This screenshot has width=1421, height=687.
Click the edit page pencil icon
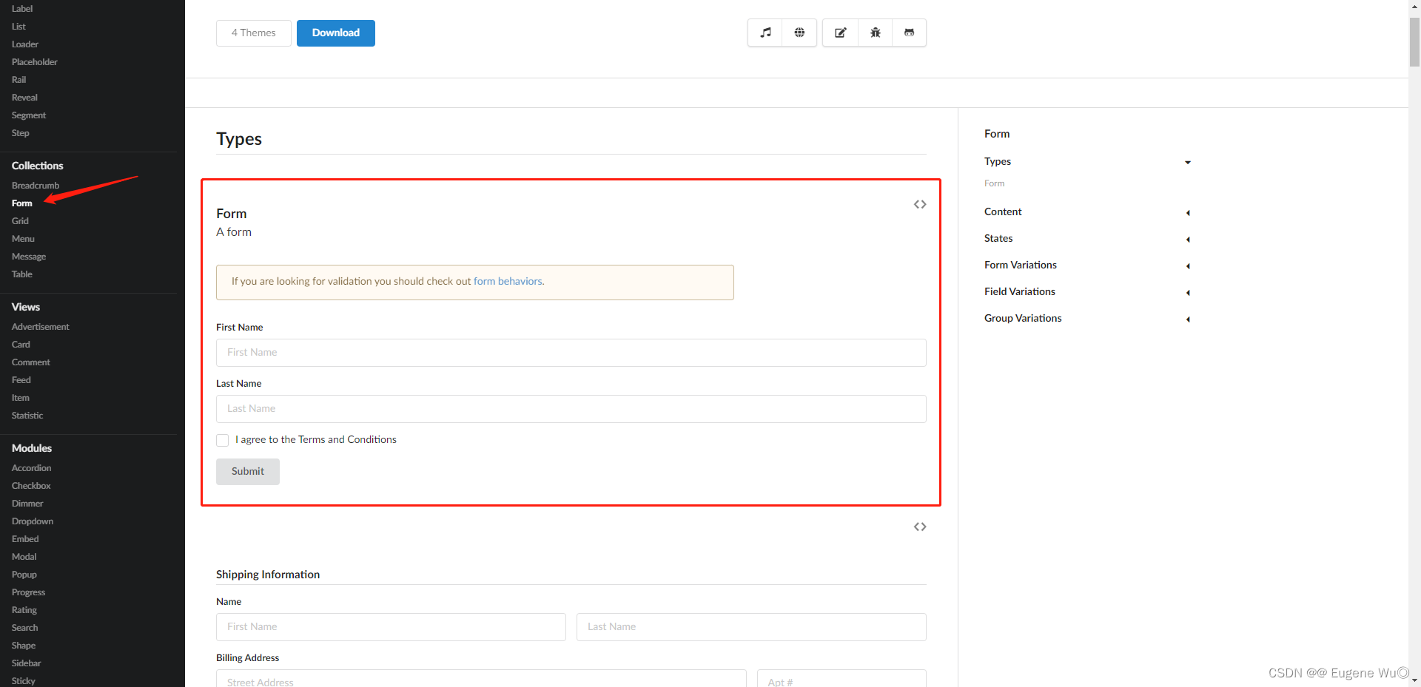tap(841, 33)
